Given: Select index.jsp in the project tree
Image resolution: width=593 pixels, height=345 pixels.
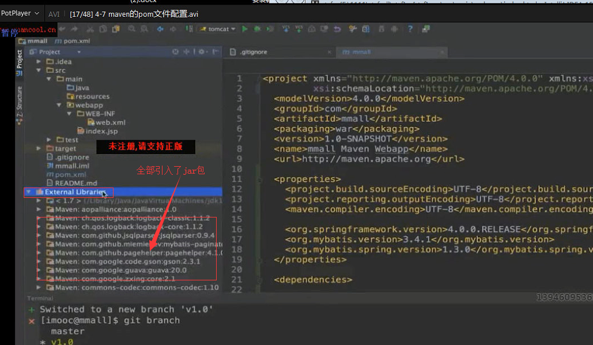Looking at the screenshot, I should pos(97,131).
